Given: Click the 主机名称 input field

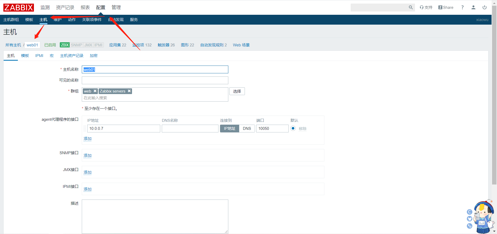Looking at the screenshot, I should tap(155, 69).
